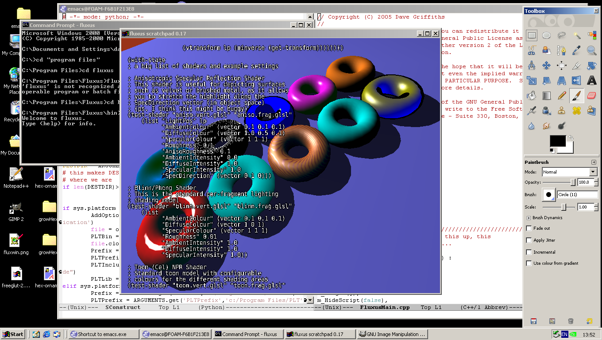Increase Scale with the up stepper arrow
The height and width of the screenshot is (340, 602).
click(596, 205)
